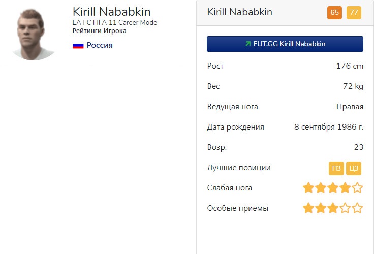Click the 176 cm height value
Screen dimensions: 374x254
[350, 66]
